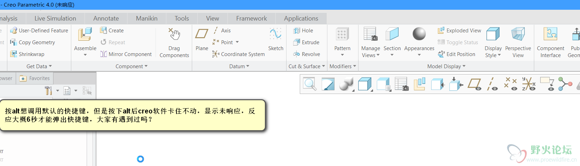Open the Applications tab

(x=301, y=18)
